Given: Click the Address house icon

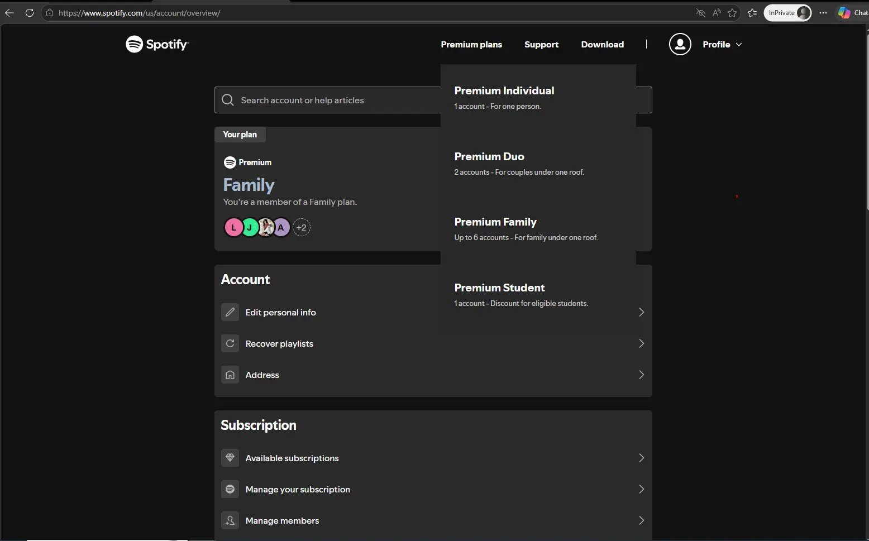Looking at the screenshot, I should [x=230, y=375].
